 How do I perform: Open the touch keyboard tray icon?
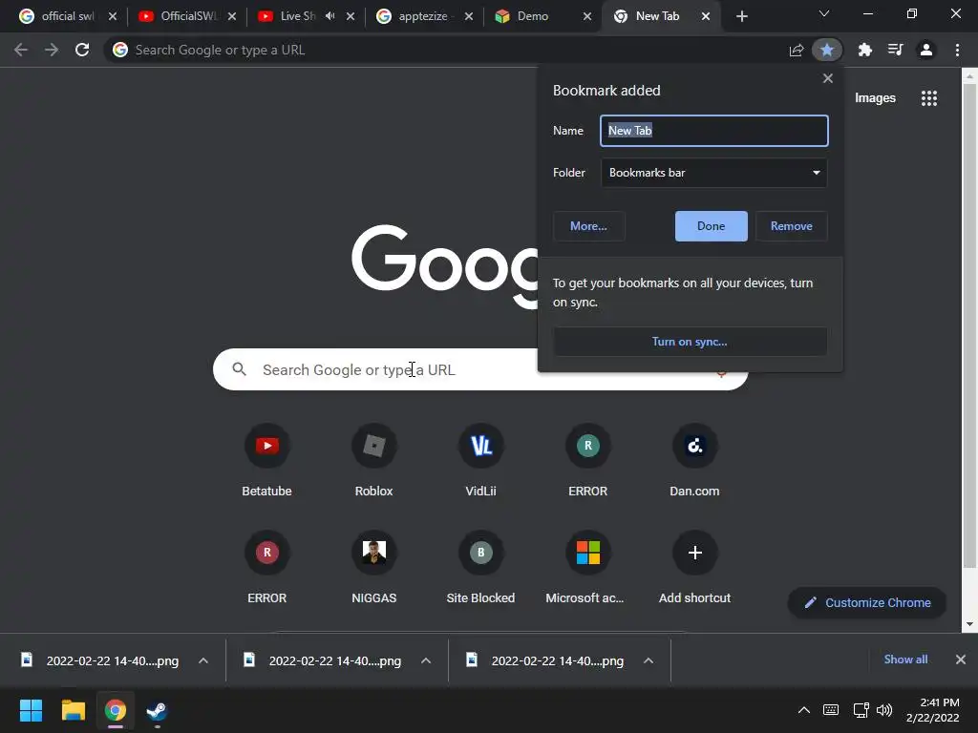point(831,710)
